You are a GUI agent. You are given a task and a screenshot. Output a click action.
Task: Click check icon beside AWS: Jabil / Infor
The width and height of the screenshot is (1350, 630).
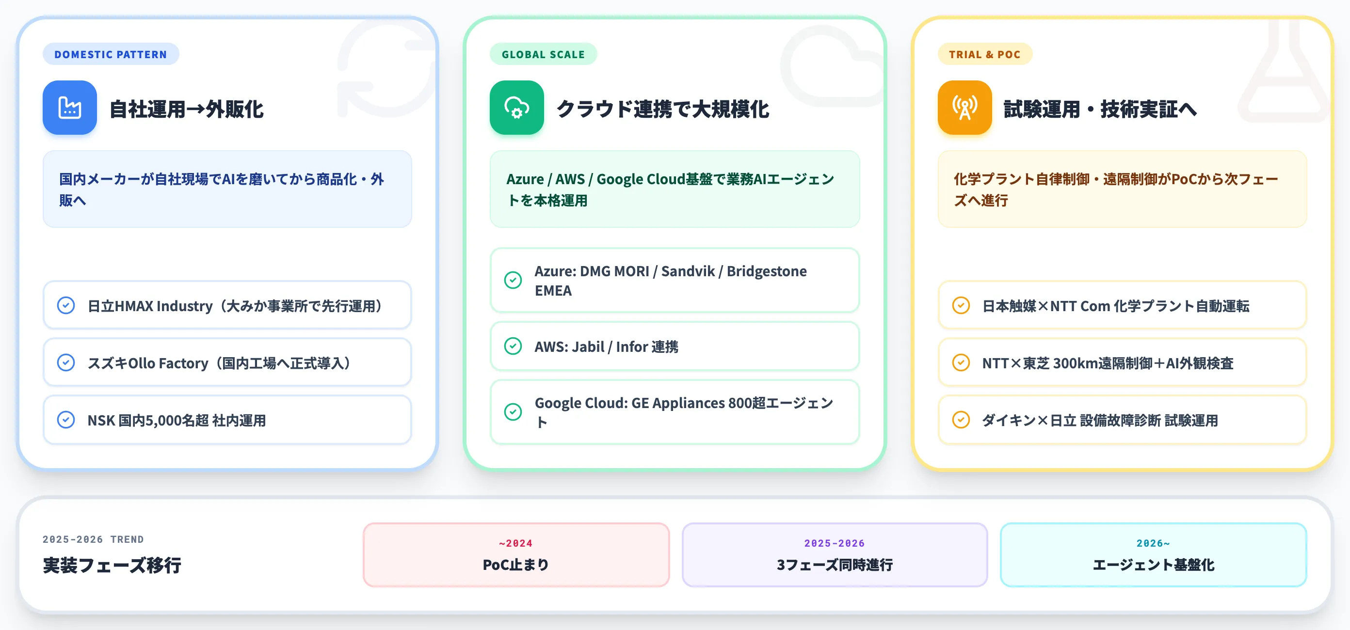pyautogui.click(x=513, y=346)
